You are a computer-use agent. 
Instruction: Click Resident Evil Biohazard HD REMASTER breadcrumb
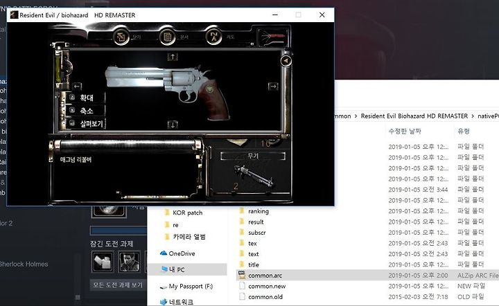point(414,116)
